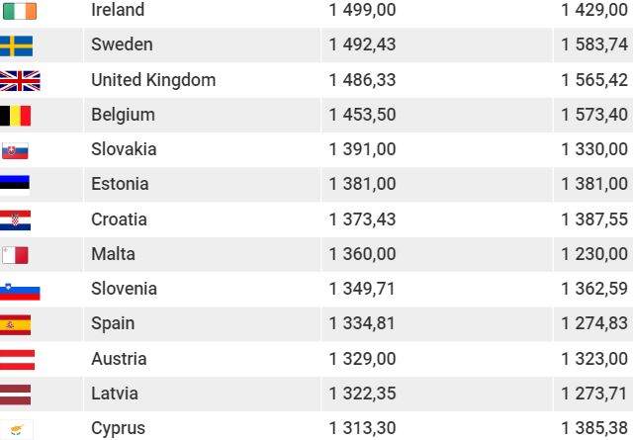The image size is (633, 440).
Task: Click the Ireland flag icon
Action: (x=20, y=11)
